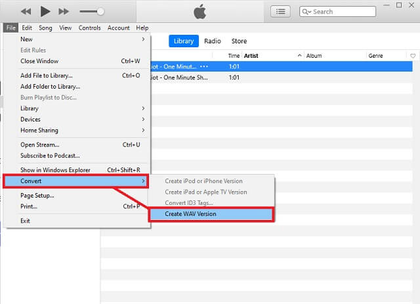Open the Edit menu
Screen dimensions: 420x304
coord(27,28)
